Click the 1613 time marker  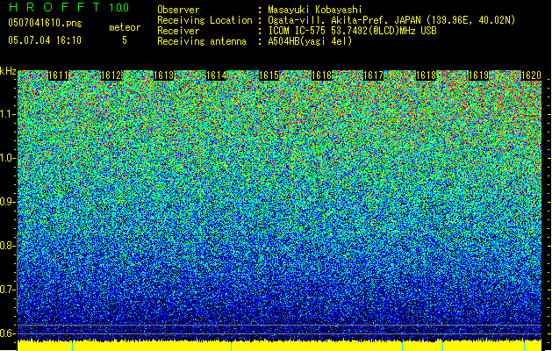[164, 75]
